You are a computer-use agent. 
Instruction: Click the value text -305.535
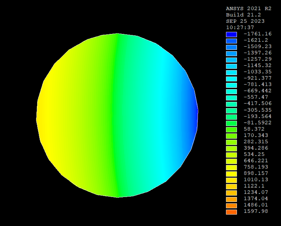pos(258,110)
